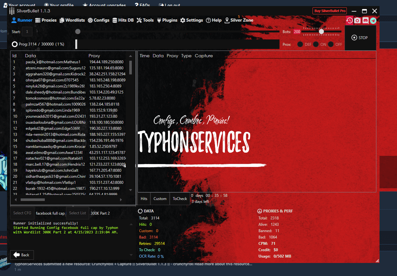Click the Start position slider handle
The width and height of the screenshot is (397, 276).
pyautogui.click(x=78, y=31)
